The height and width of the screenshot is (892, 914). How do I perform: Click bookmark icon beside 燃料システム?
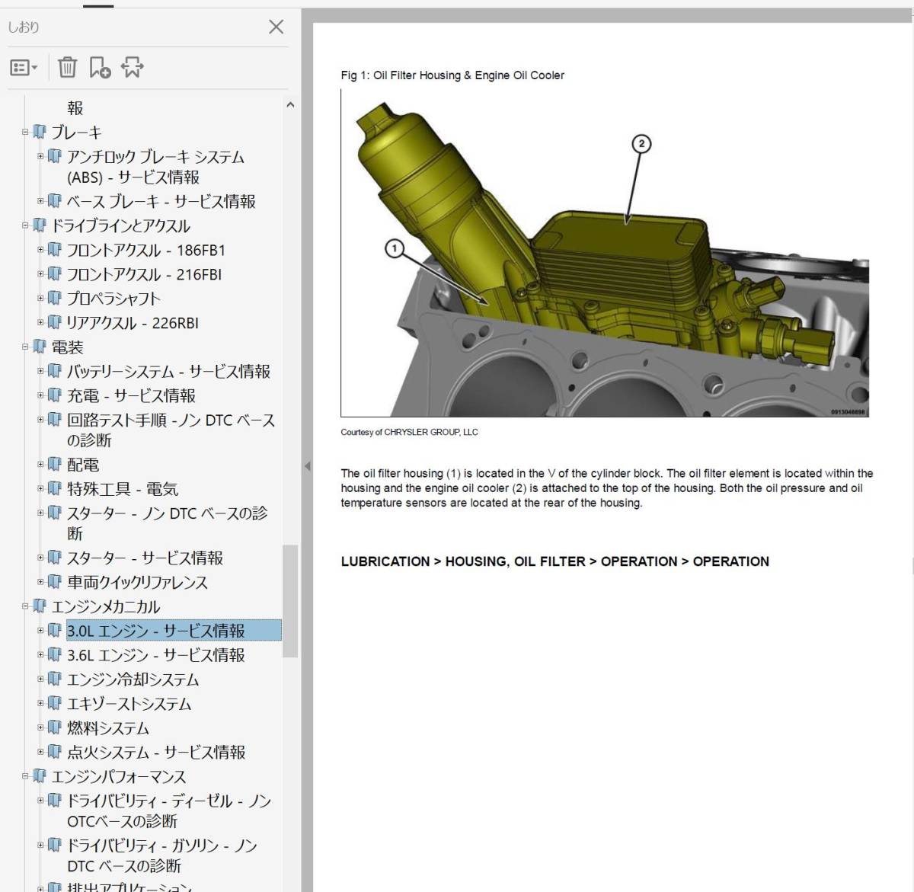pyautogui.click(x=55, y=727)
